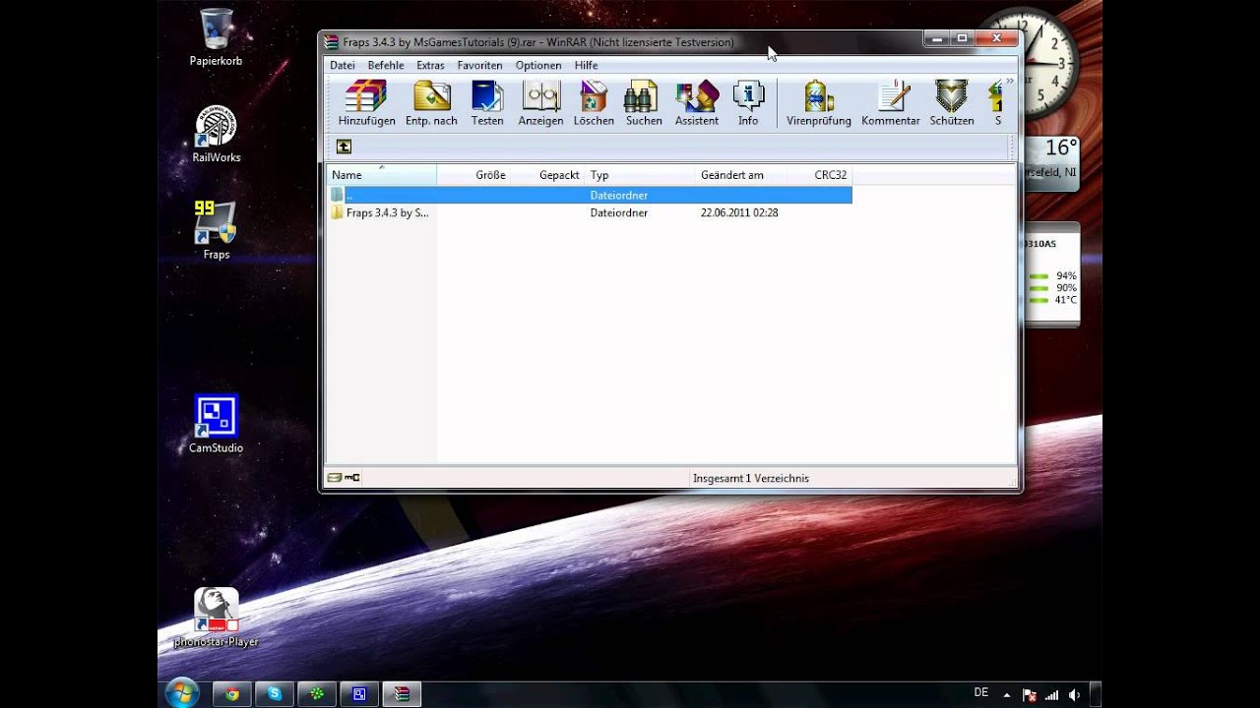Open Chrome from the taskbar

pos(232,694)
